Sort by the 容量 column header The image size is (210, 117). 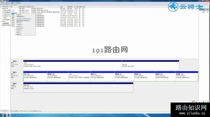tap(63, 7)
